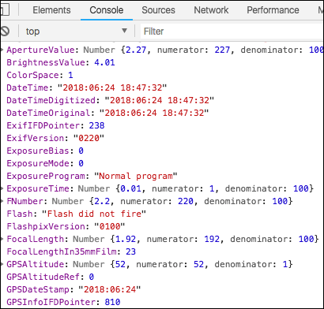The height and width of the screenshot is (309, 324).
Task: Expand the GPSAltitude Number object
Action: [2, 264]
